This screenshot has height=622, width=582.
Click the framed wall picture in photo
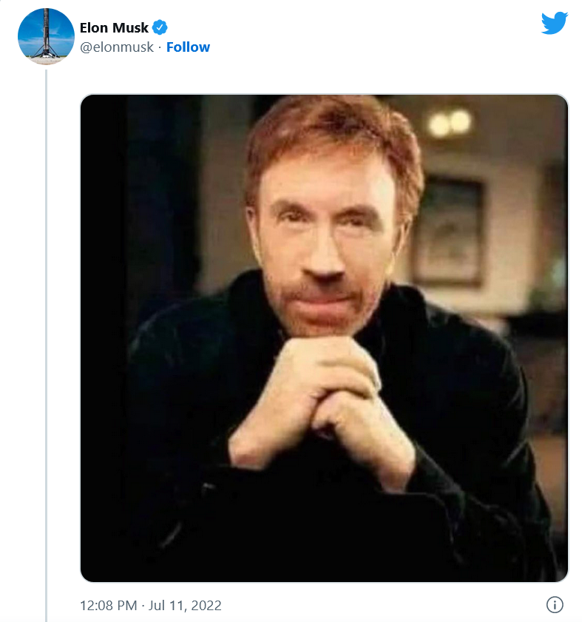click(448, 229)
